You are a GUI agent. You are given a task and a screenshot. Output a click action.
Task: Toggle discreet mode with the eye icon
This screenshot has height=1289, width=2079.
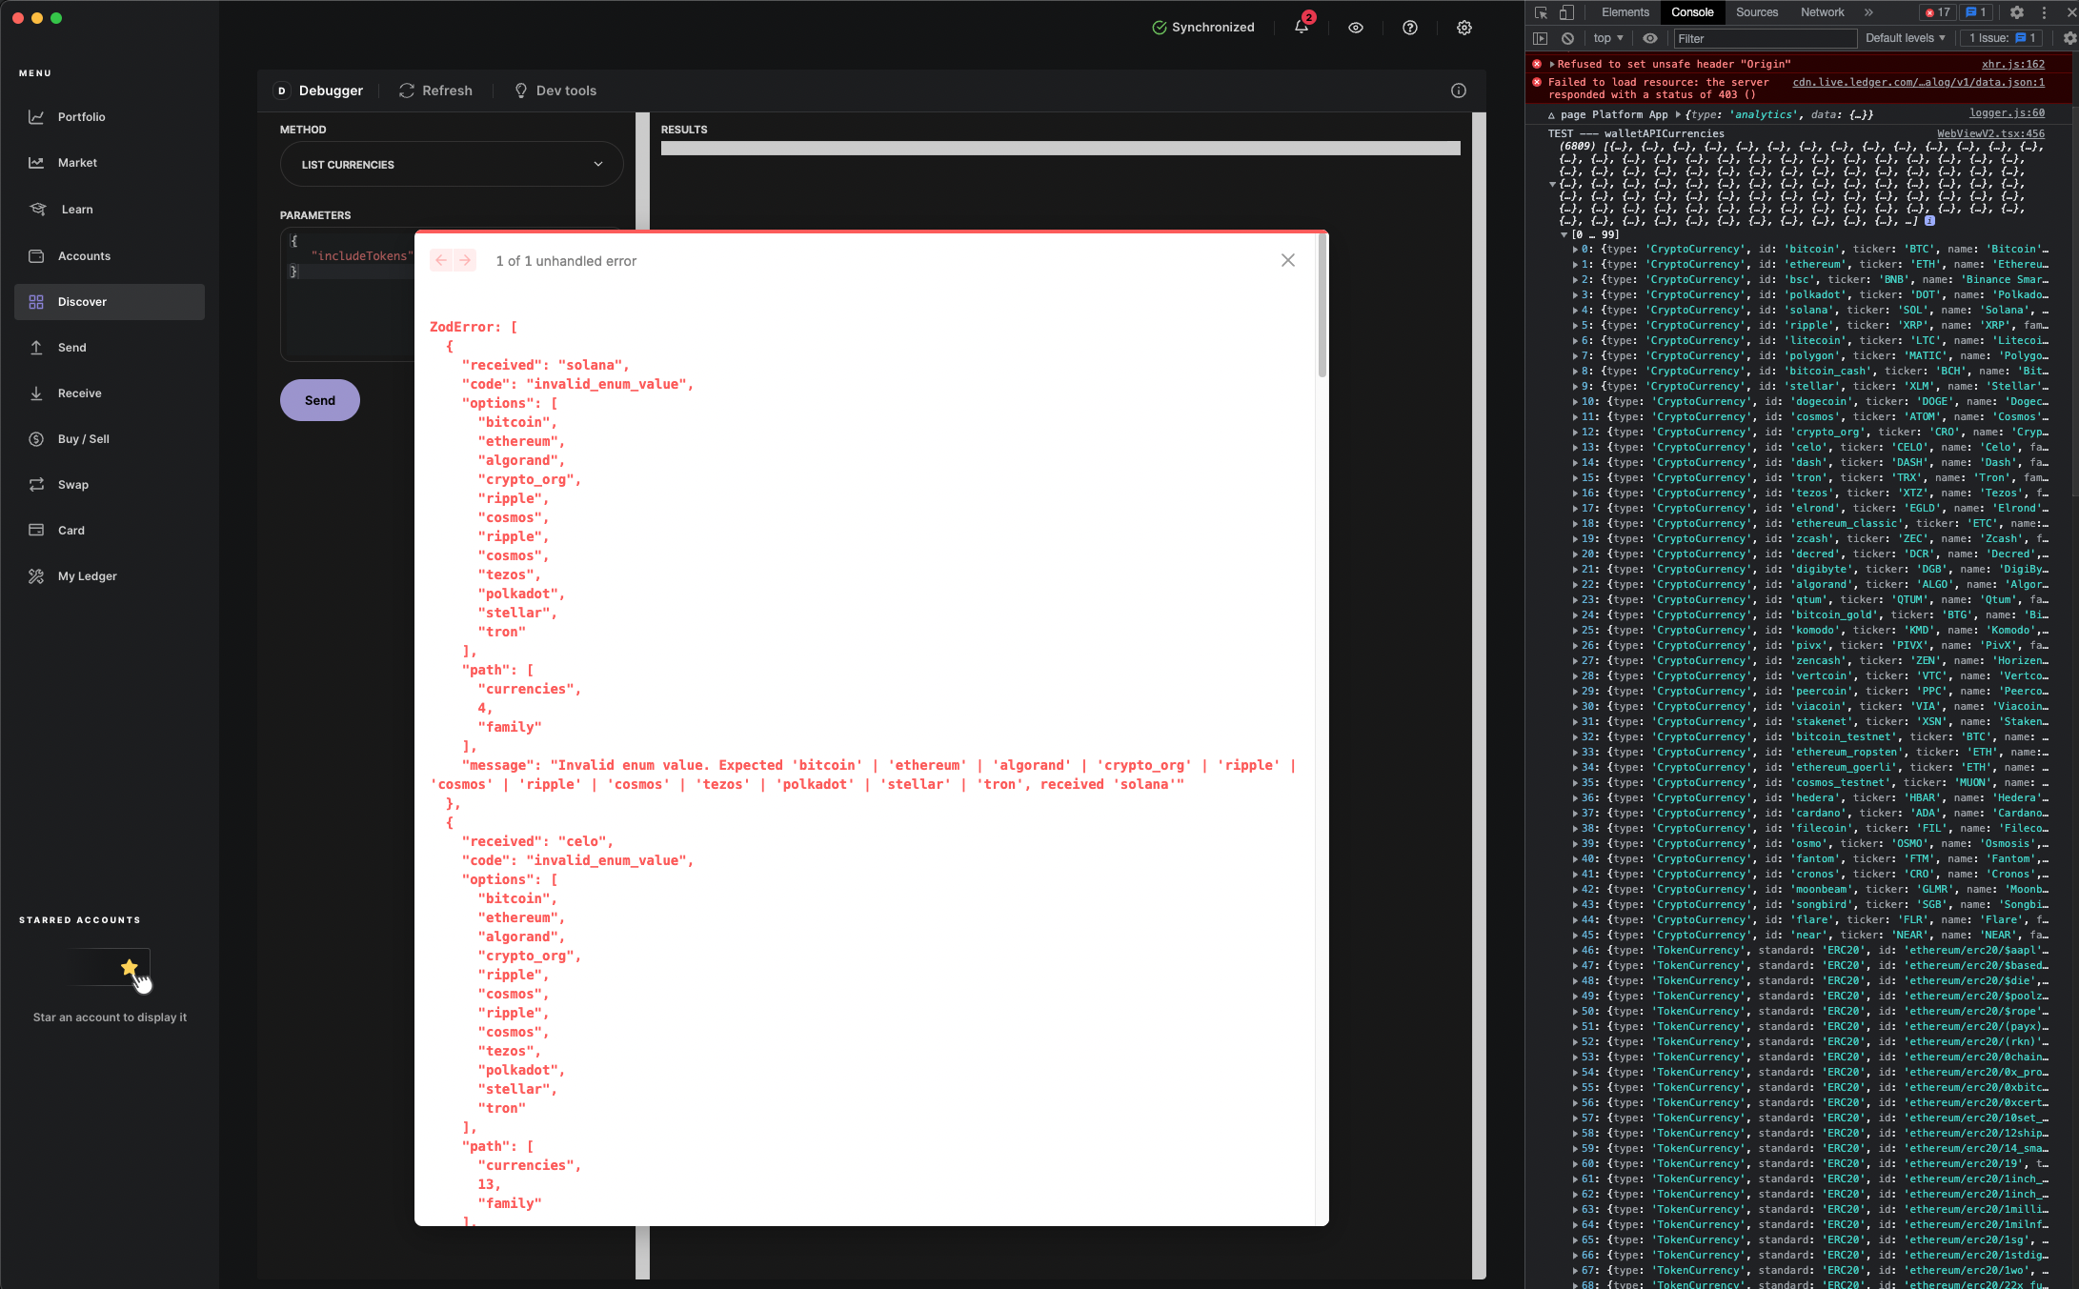click(x=1356, y=28)
